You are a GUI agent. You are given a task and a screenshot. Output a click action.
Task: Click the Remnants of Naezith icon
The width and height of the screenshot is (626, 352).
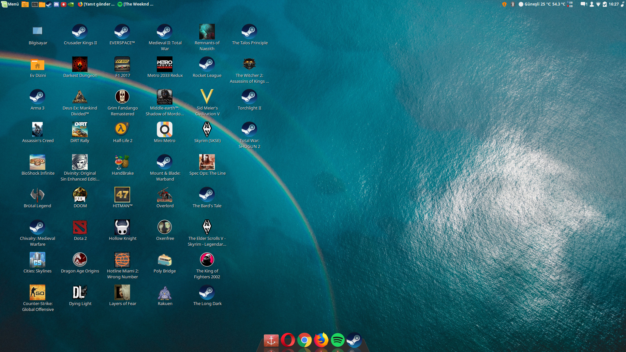[207, 31]
